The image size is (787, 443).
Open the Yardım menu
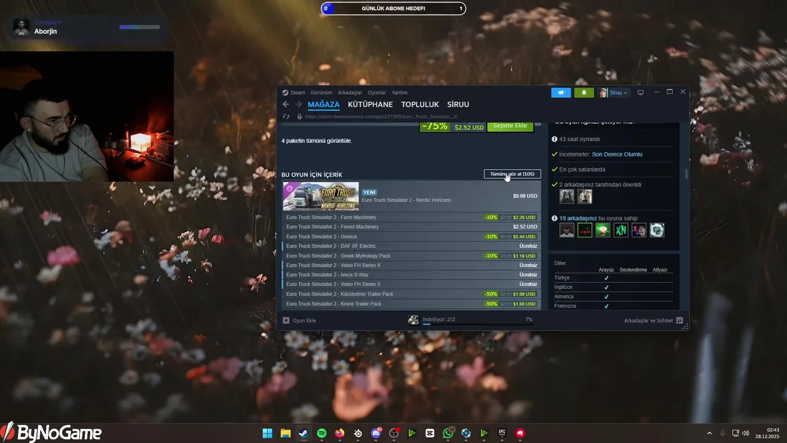point(400,92)
